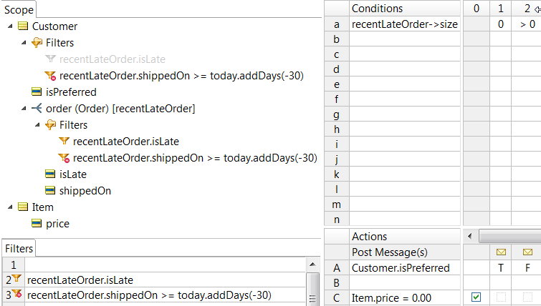Collapse the Filters node under Customer

tap(24, 43)
